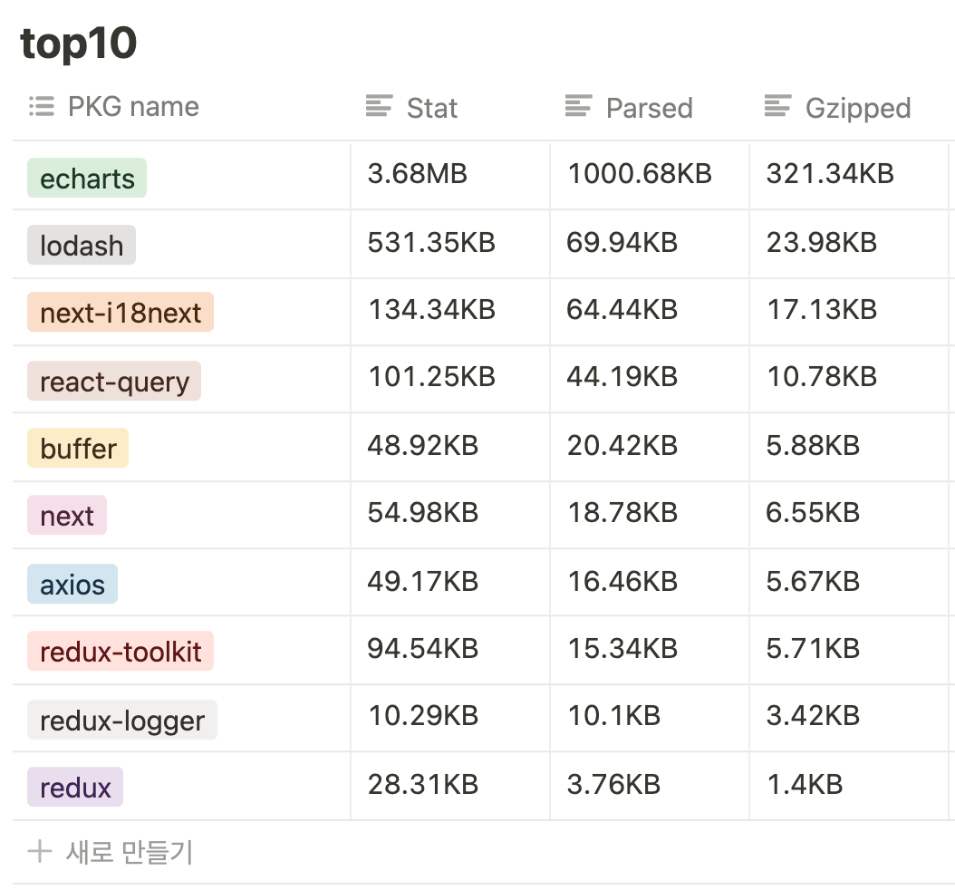This screenshot has height=890, width=955.
Task: Click the 49.17KB Stat cell
Action: pos(450,583)
